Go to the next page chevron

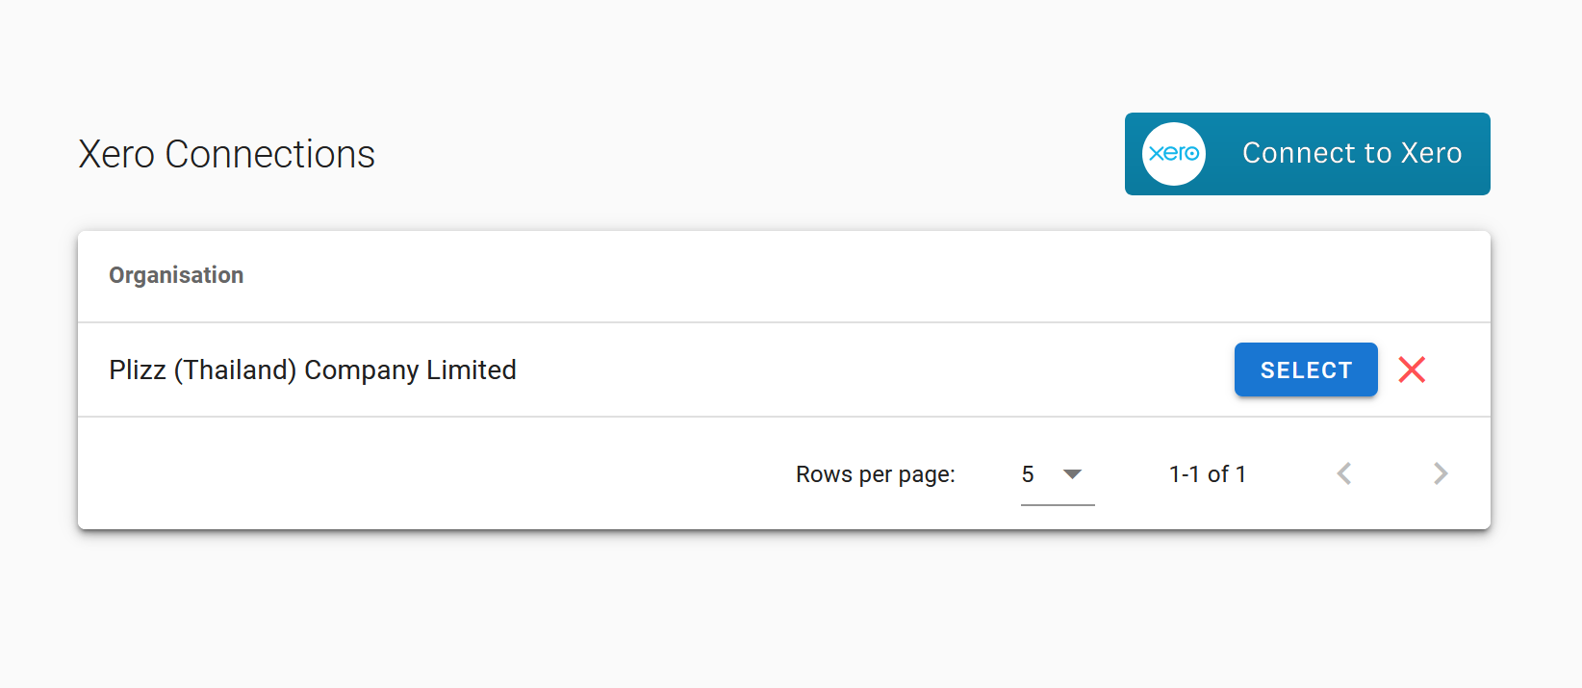[1440, 473]
